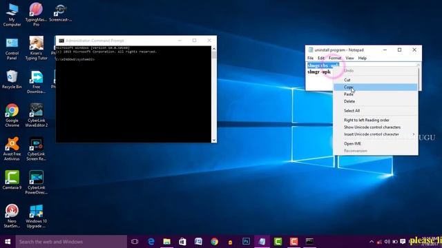The height and width of the screenshot is (248, 442).
Task: Open Notepad Format menu
Action: pyautogui.click(x=335, y=58)
